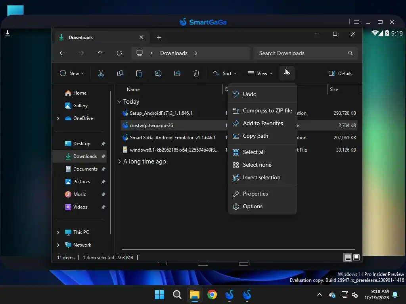This screenshot has width=406, height=304.
Task: Open Music in the sidebar
Action: (80, 194)
